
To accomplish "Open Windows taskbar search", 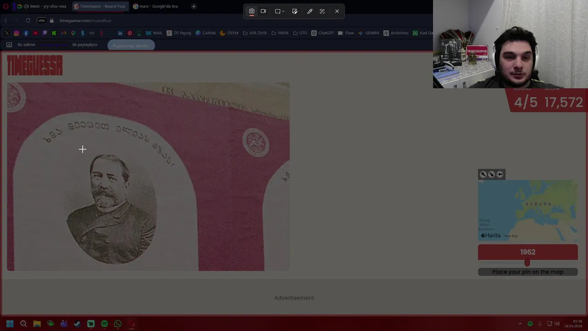I will point(23,324).
